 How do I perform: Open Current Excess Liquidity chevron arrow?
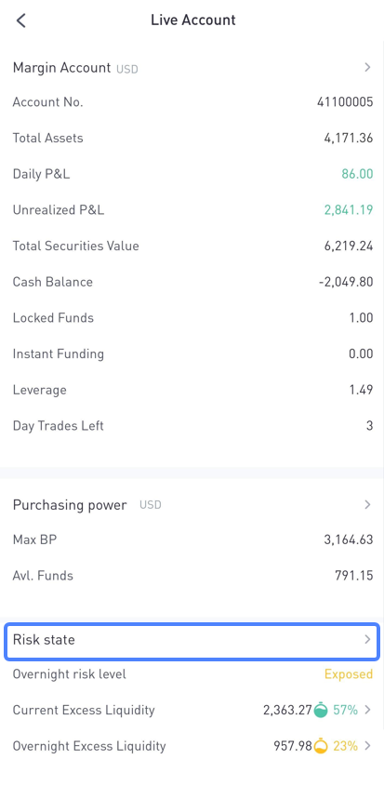click(367, 710)
